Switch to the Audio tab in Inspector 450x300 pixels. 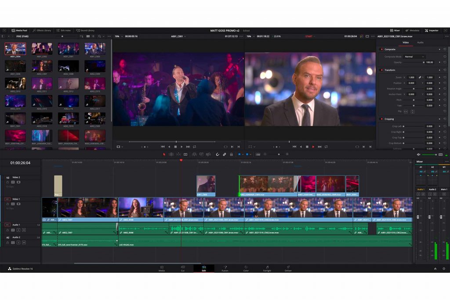420,42
